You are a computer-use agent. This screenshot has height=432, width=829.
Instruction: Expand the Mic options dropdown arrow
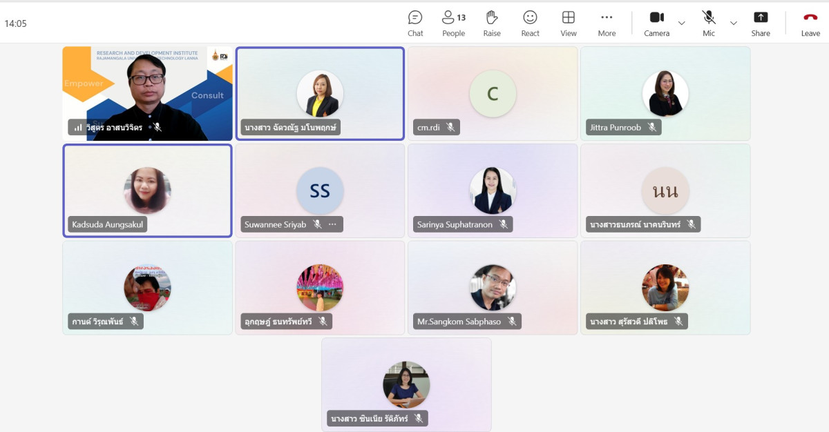coord(734,23)
